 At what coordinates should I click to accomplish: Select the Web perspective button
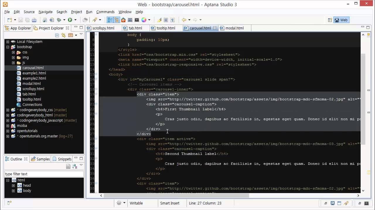[x=341, y=20]
